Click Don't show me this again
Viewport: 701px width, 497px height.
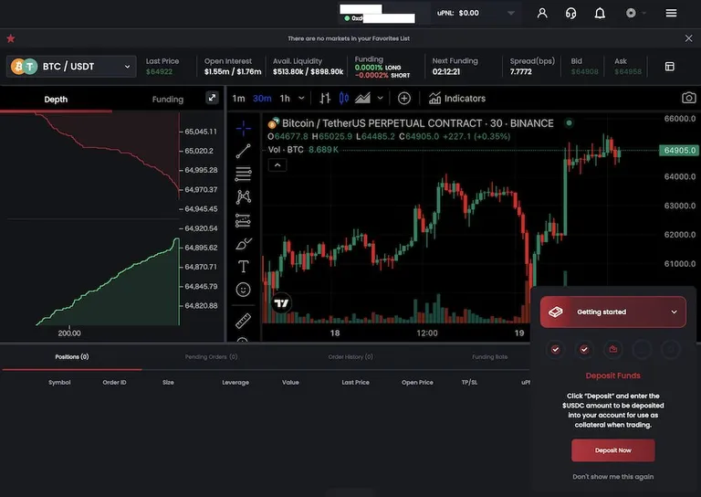(613, 477)
